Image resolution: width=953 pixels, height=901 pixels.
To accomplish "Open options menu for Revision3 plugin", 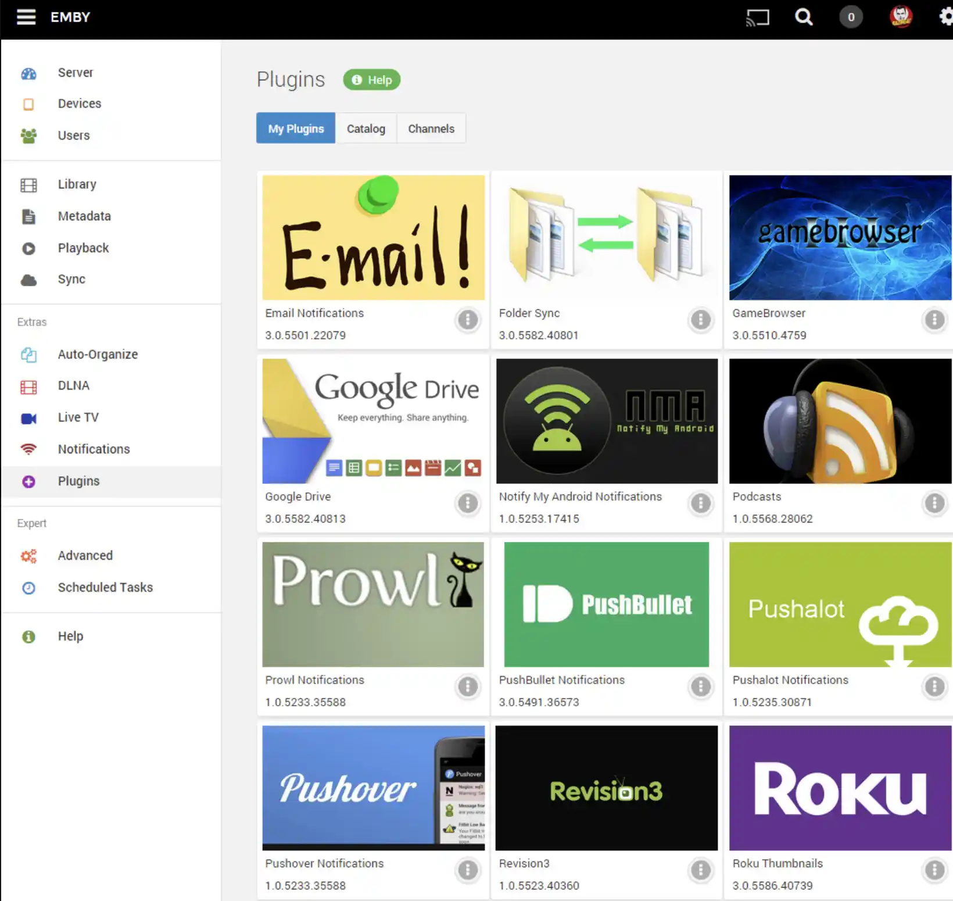I will (x=701, y=870).
